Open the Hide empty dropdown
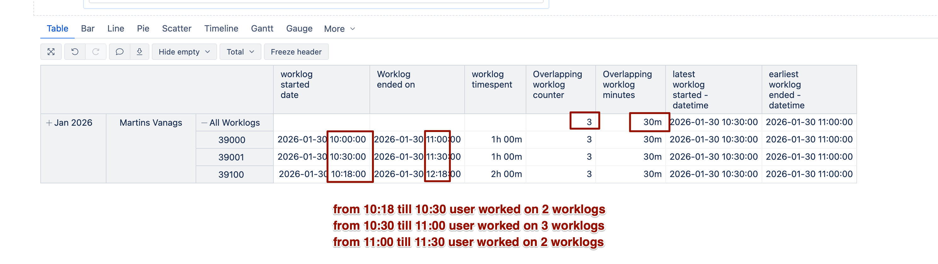This screenshot has height=264, width=938. coord(184,52)
